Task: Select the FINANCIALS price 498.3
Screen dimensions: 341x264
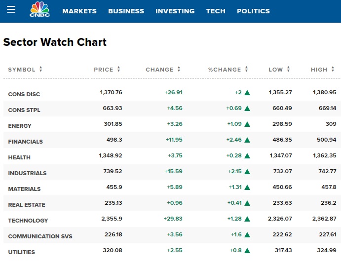Action: coord(114,140)
